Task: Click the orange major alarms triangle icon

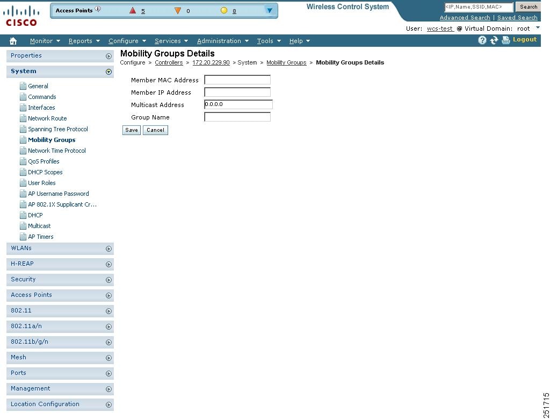Action: (x=178, y=10)
